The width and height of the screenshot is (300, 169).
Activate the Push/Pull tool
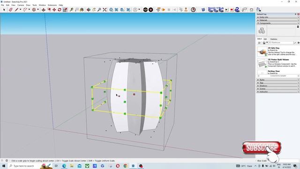pos(44,9)
